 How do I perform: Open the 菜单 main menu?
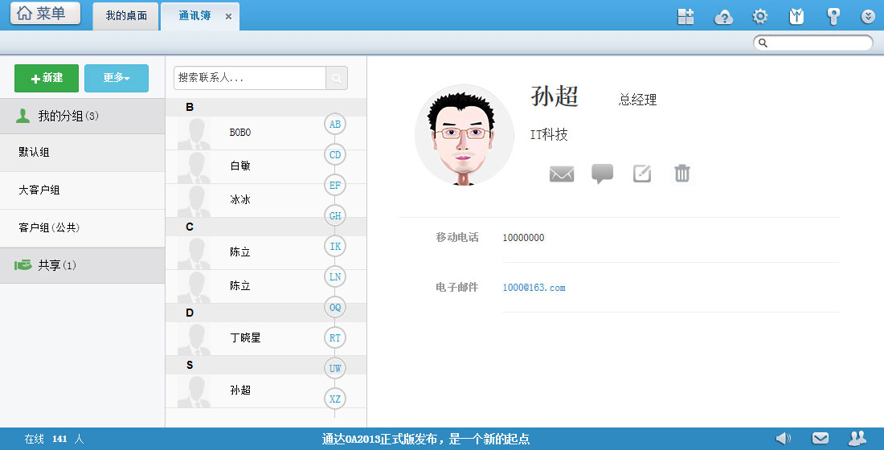point(45,14)
